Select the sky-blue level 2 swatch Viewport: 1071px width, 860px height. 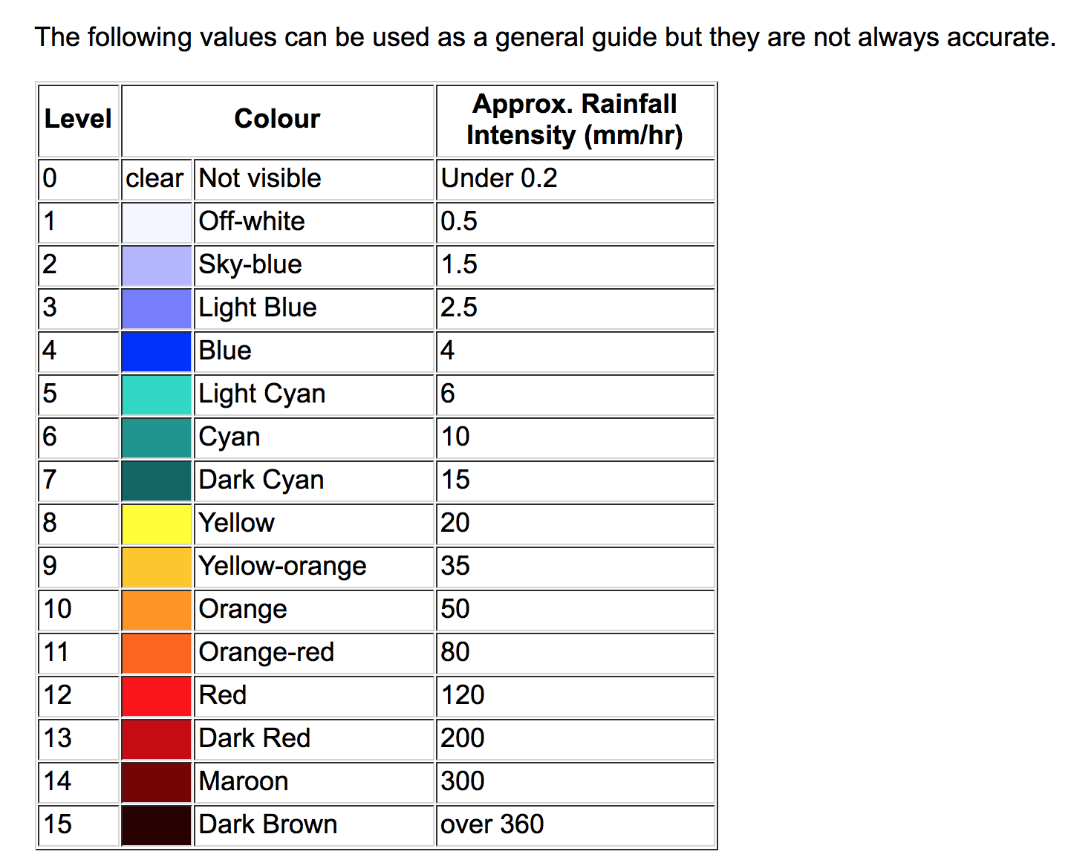coord(157,266)
